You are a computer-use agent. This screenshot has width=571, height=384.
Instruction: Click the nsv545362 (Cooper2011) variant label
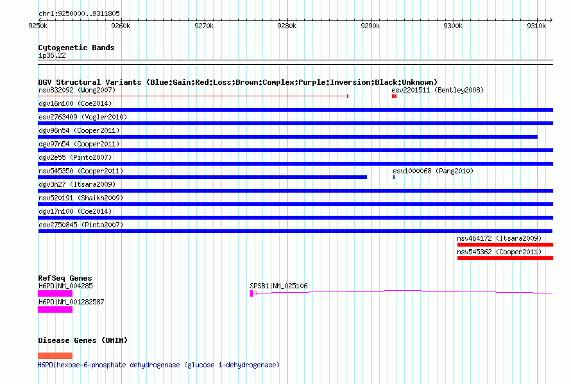pos(499,252)
